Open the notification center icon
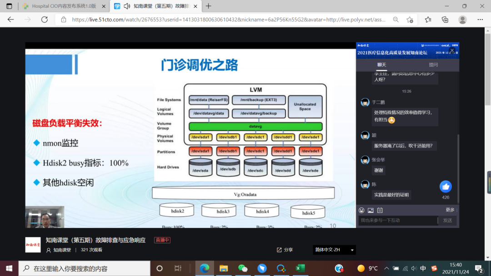The width and height of the screenshot is (491, 276). tap(479, 269)
